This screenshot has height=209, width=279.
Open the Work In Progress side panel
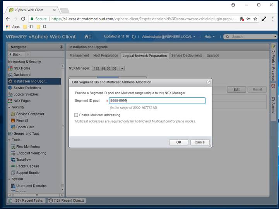273,63
